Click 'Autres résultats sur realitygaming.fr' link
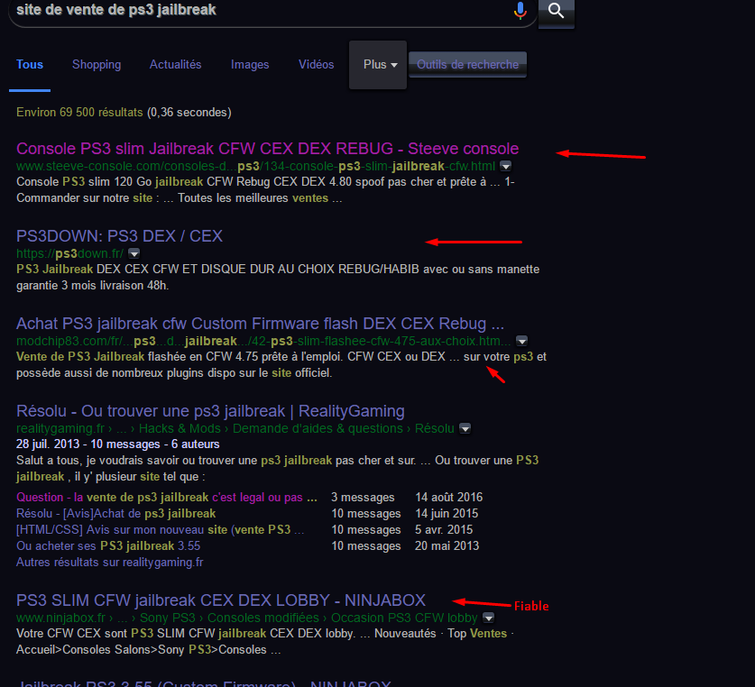This screenshot has height=687, width=755. pyautogui.click(x=110, y=563)
